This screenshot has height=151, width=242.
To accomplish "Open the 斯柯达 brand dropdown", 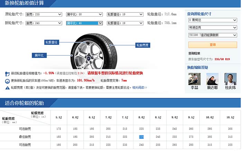I will click(213, 20).
